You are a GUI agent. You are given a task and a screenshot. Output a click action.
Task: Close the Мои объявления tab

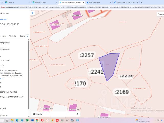(x=110, y=2)
